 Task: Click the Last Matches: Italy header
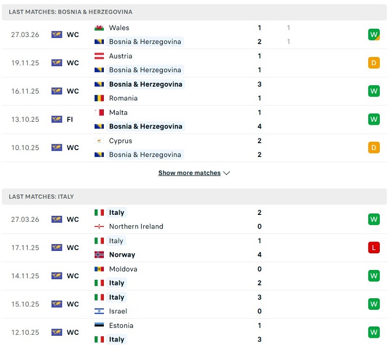(41, 196)
